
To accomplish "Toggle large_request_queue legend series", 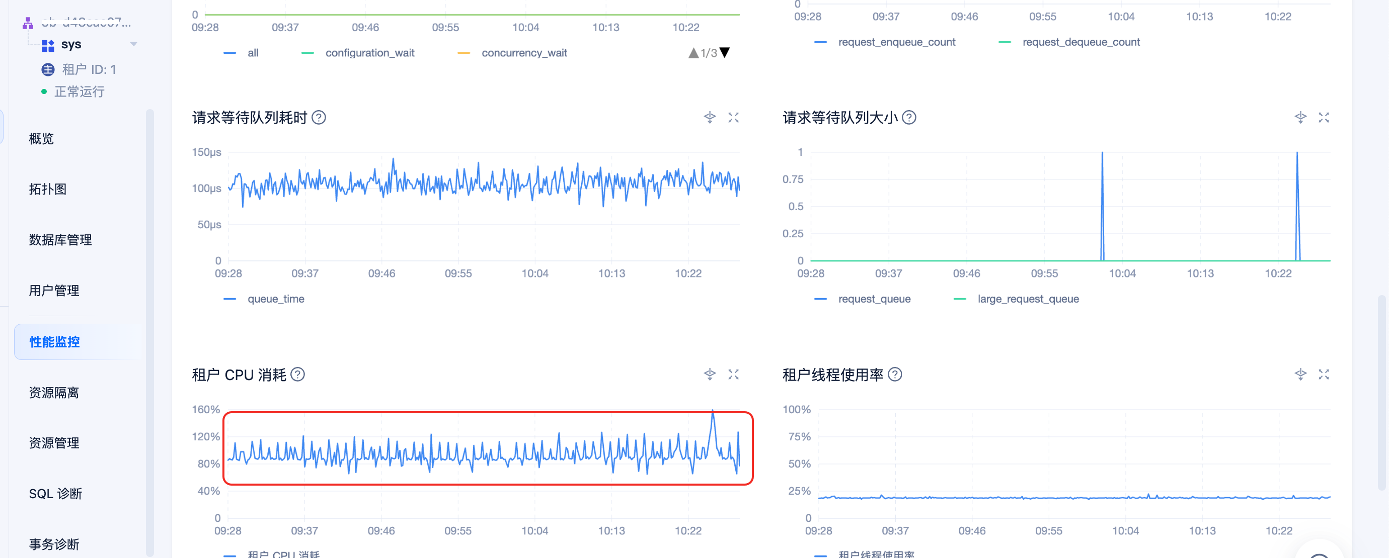I will tap(1017, 299).
